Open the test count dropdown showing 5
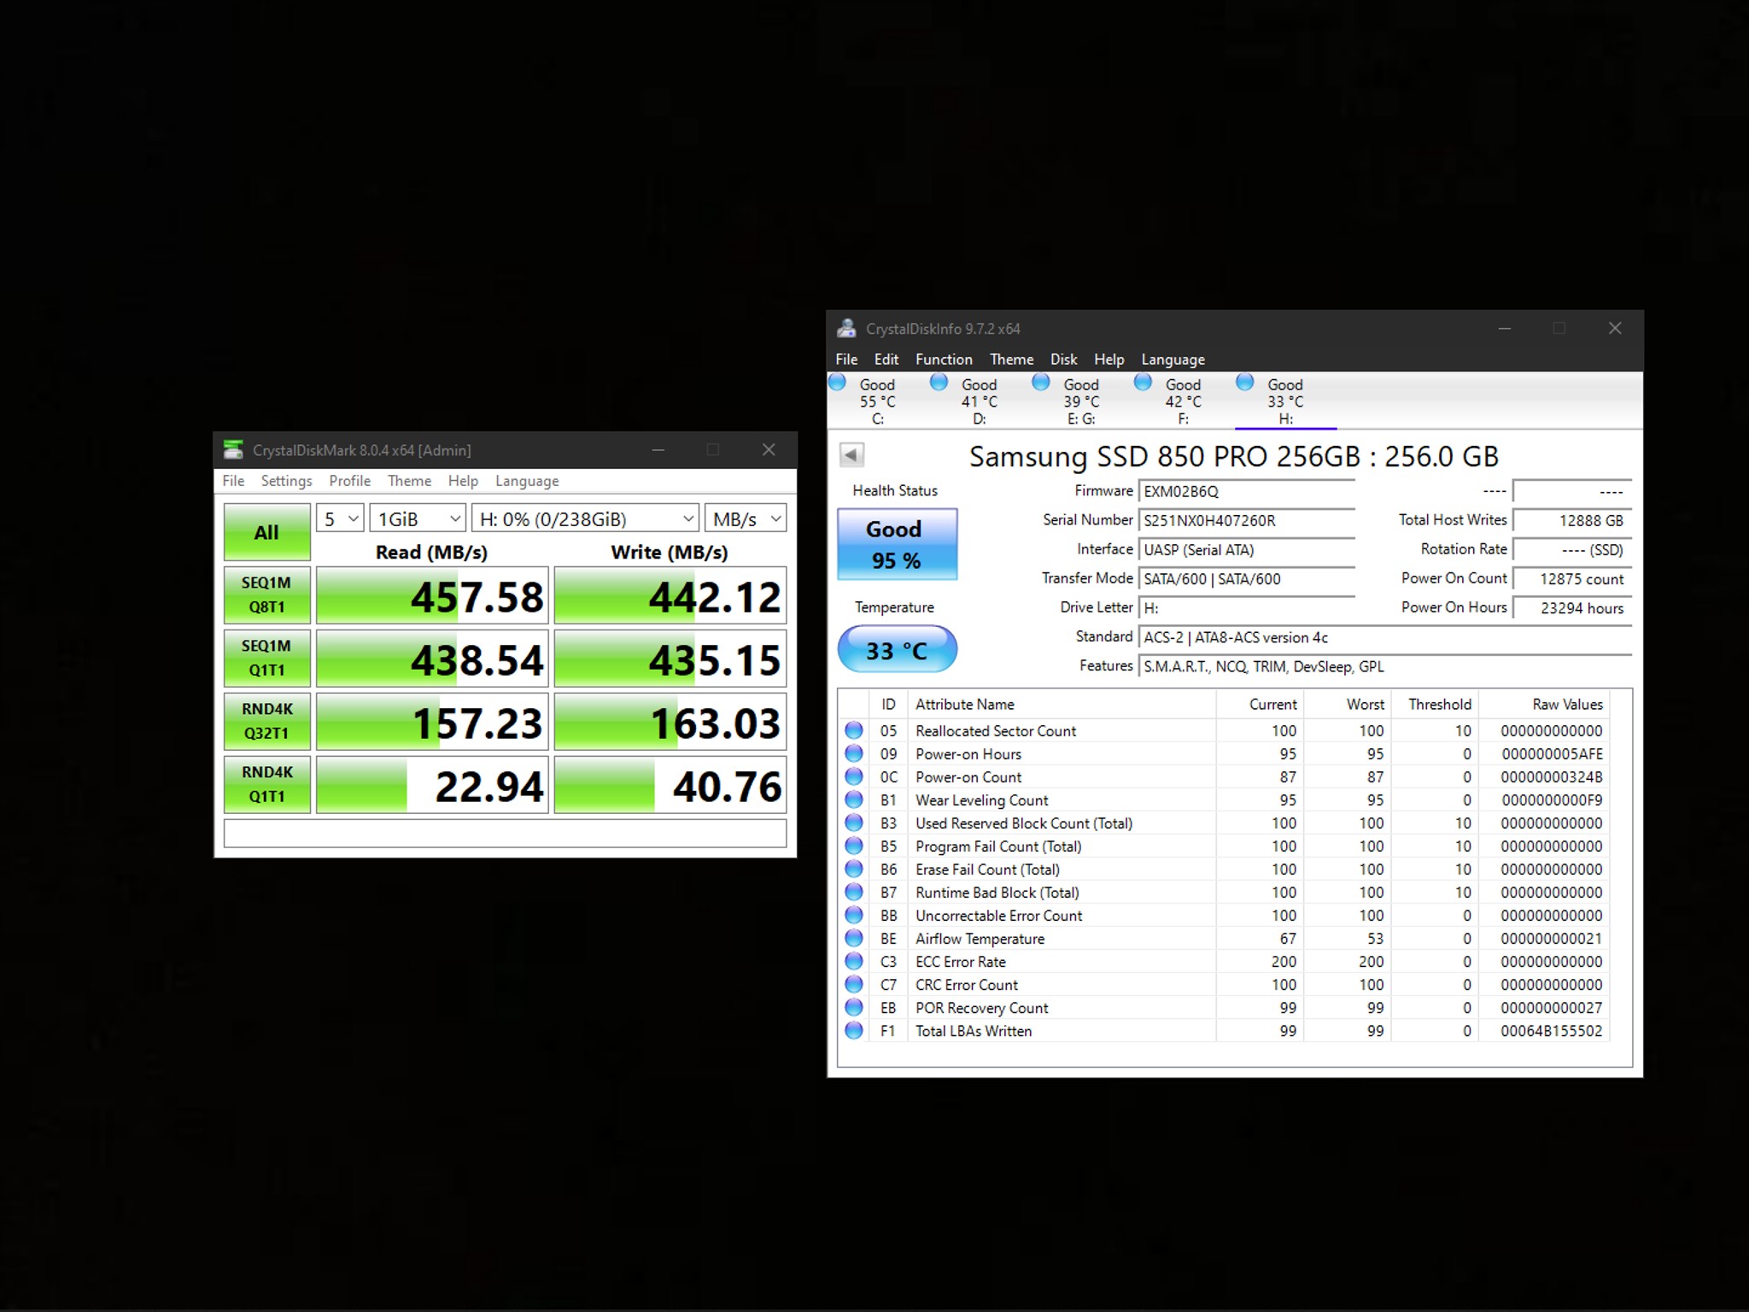The image size is (1749, 1312). click(340, 518)
